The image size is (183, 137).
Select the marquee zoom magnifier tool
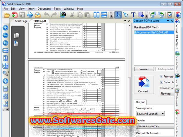pyautogui.click(x=6, y=73)
